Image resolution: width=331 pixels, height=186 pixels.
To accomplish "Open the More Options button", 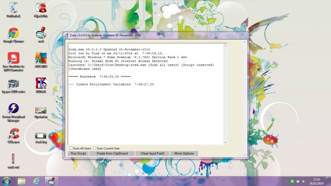I will [x=184, y=153].
